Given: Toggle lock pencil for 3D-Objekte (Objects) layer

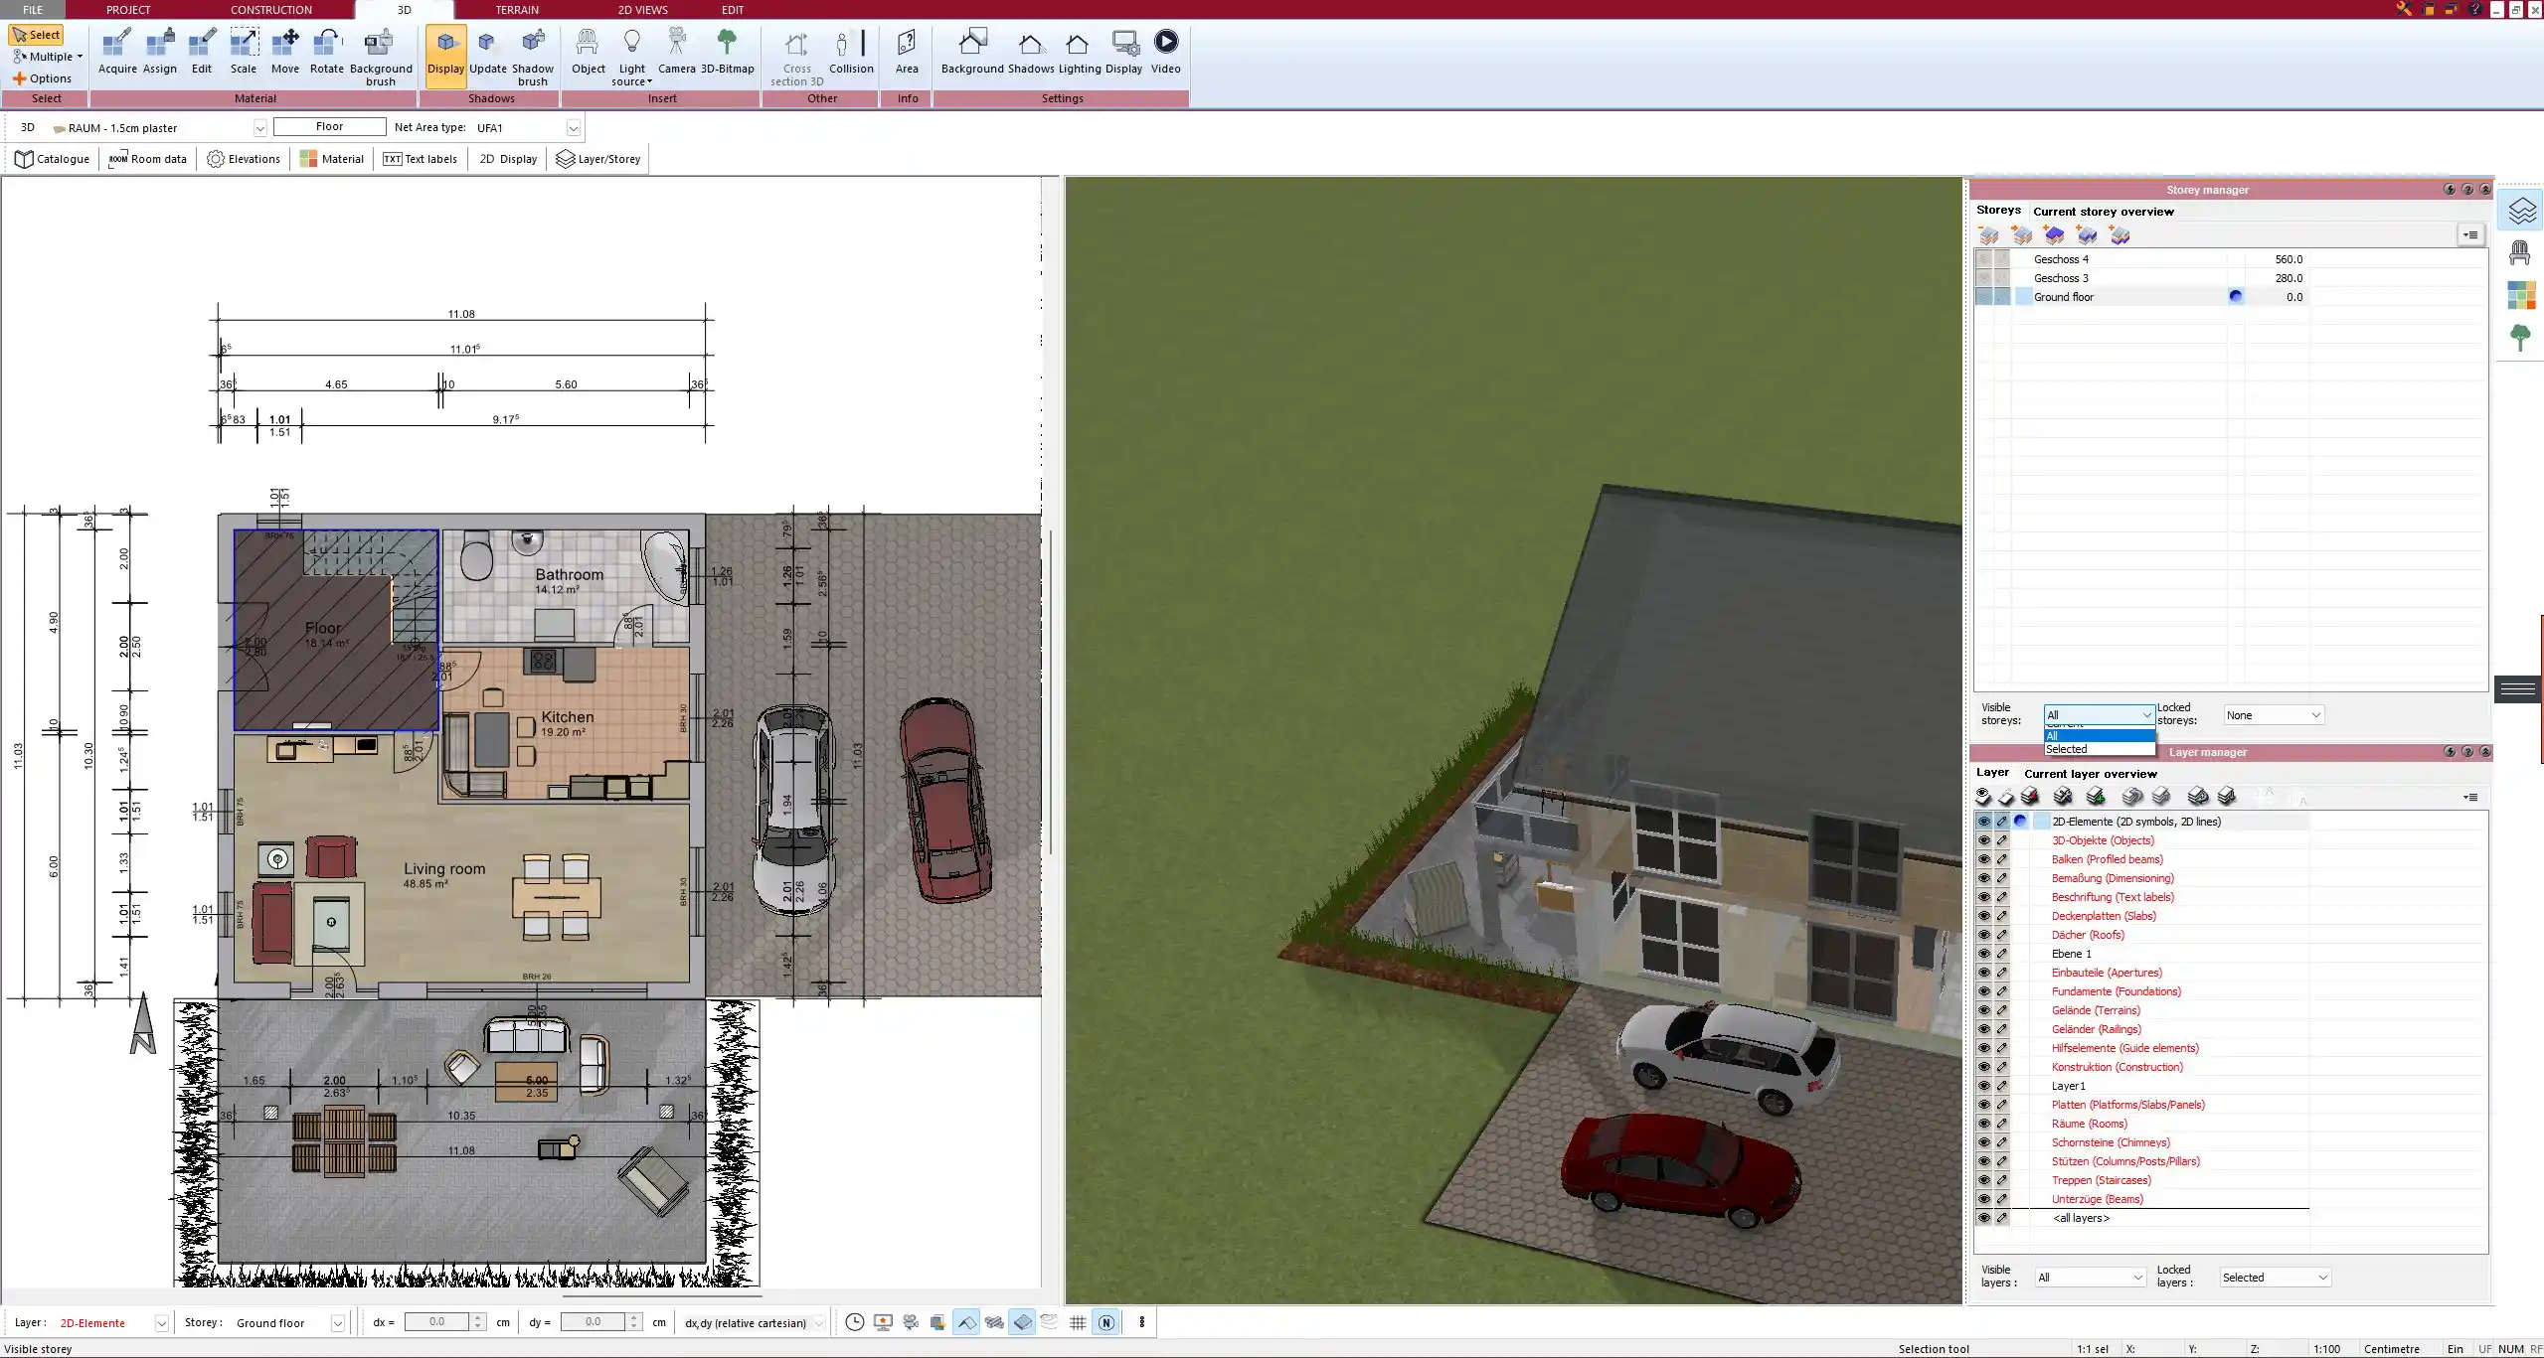Looking at the screenshot, I should tap(2002, 840).
